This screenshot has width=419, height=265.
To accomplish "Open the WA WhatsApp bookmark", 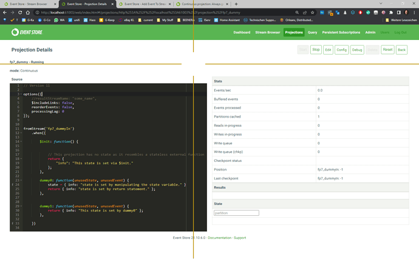I will pyautogui.click(x=60, y=20).
